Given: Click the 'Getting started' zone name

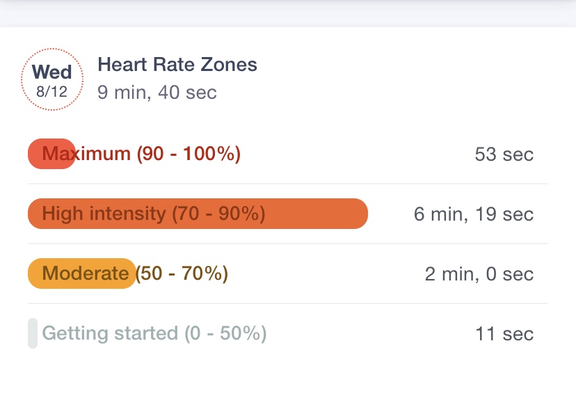Looking at the screenshot, I should (x=110, y=333).
